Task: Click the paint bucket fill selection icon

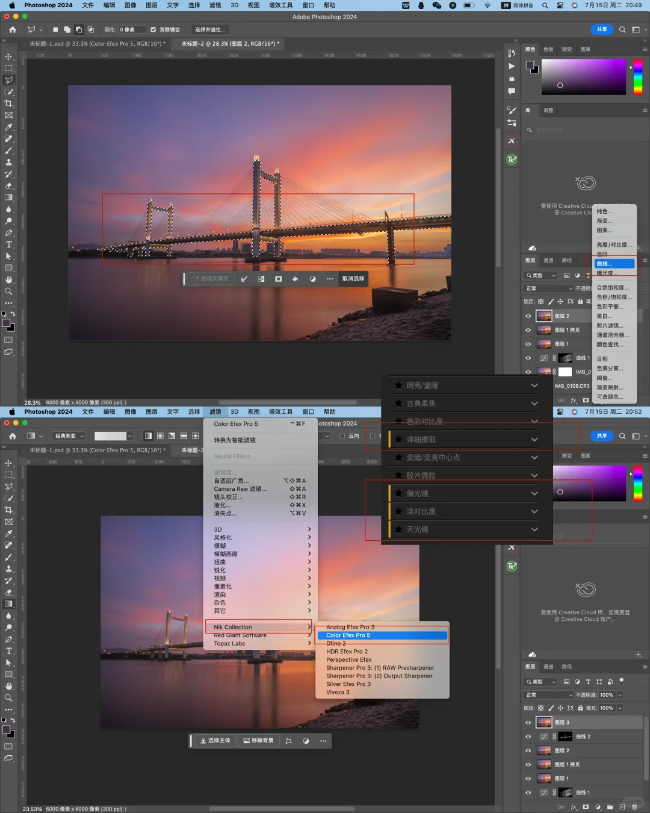Action: click(295, 279)
